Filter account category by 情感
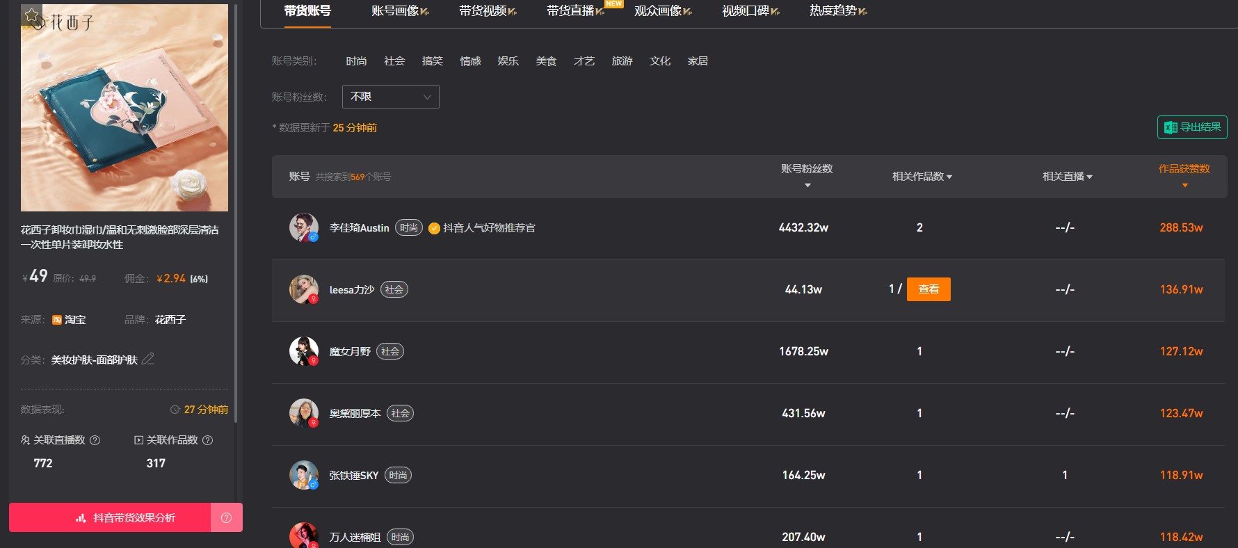Image resolution: width=1238 pixels, height=548 pixels. tap(470, 61)
